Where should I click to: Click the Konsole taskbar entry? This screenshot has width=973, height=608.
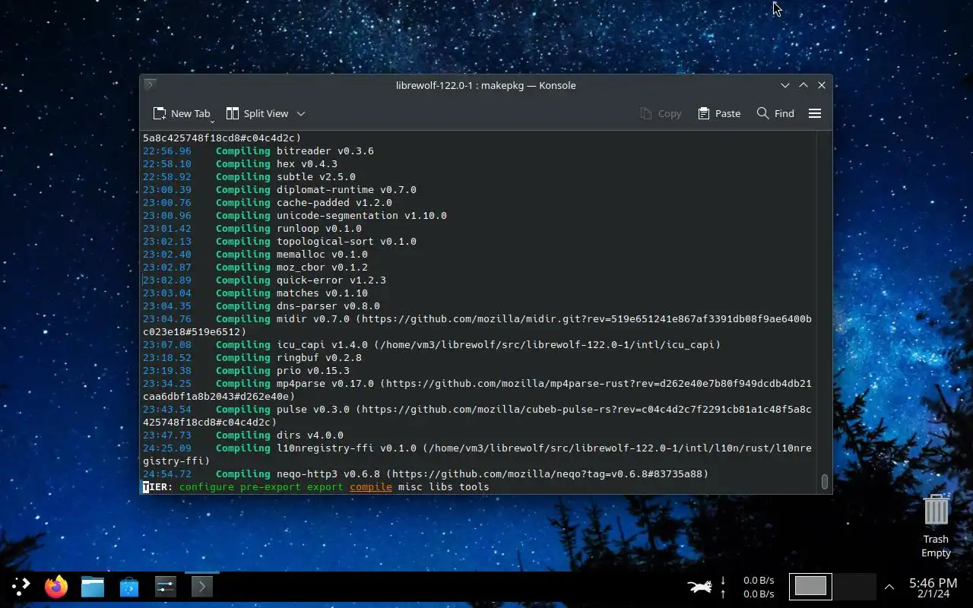click(x=202, y=587)
